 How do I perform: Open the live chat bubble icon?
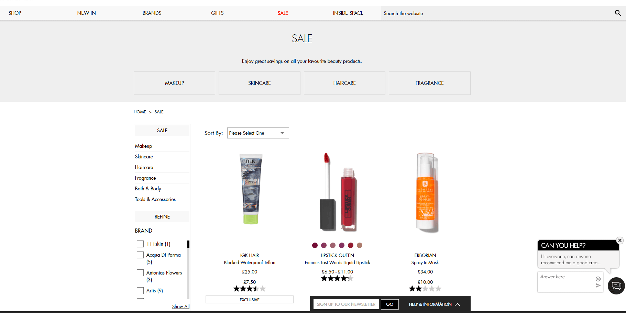pyautogui.click(x=616, y=286)
